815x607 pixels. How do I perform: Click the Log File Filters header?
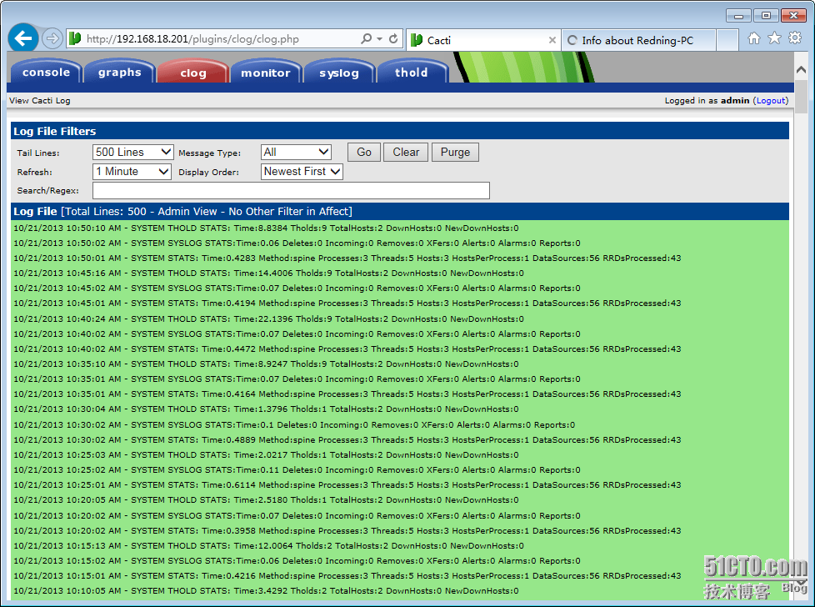(400, 131)
